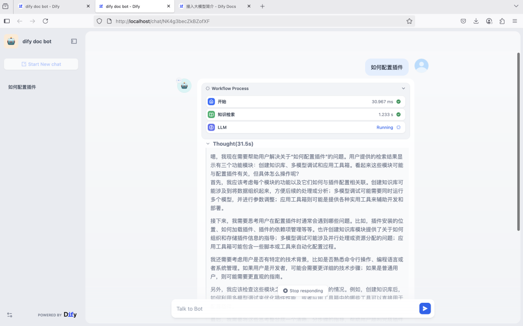The height and width of the screenshot is (326, 523).
Task: Click the 知识检索 knowledge retrieval icon
Action: pyautogui.click(x=211, y=114)
